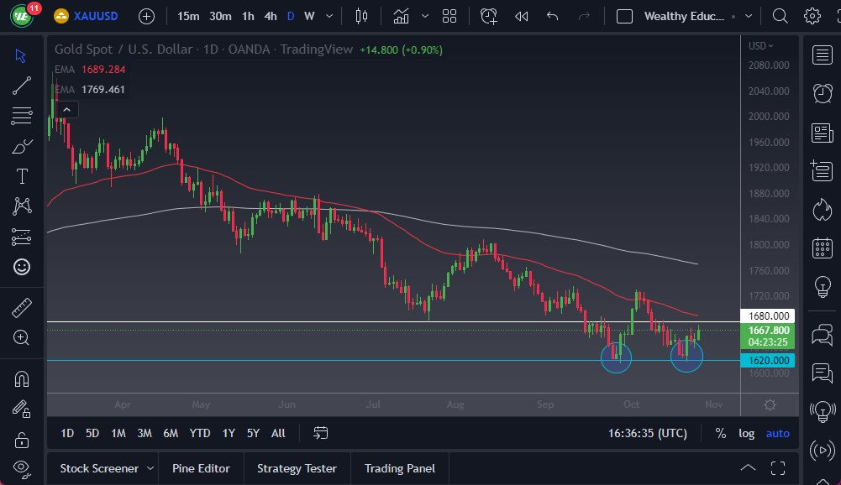The image size is (841, 485).
Task: Open the Stock Screener dropdown arrow
Action: [150, 468]
